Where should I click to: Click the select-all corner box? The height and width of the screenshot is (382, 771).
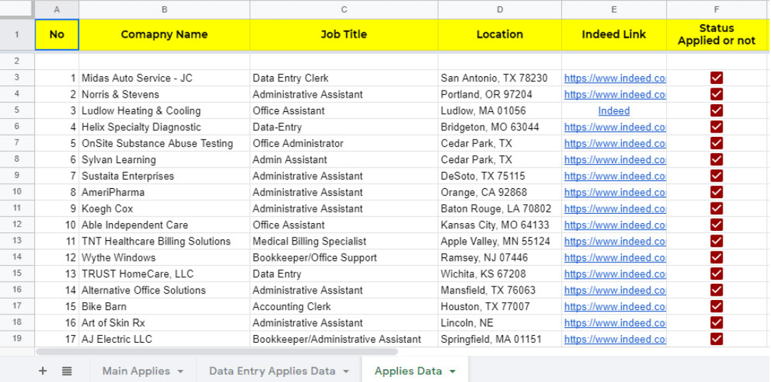point(17,9)
